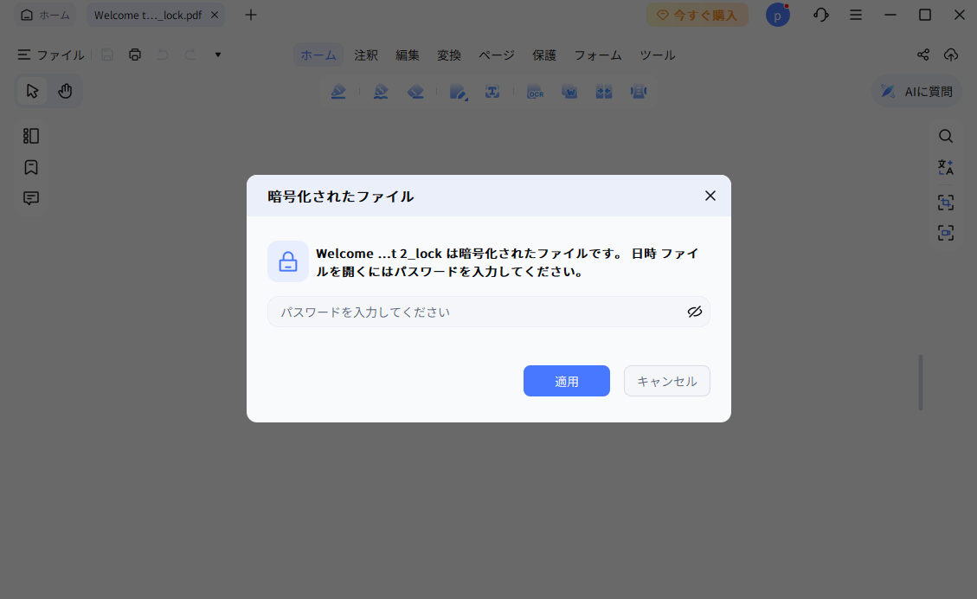This screenshot has width=977, height=599.
Task: Select the Highlight tool
Action: [338, 91]
